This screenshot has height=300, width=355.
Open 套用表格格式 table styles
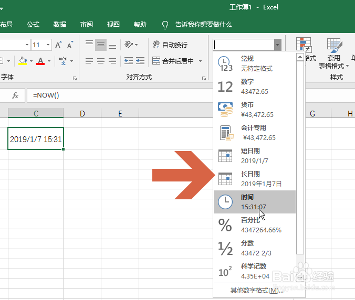click(333, 53)
